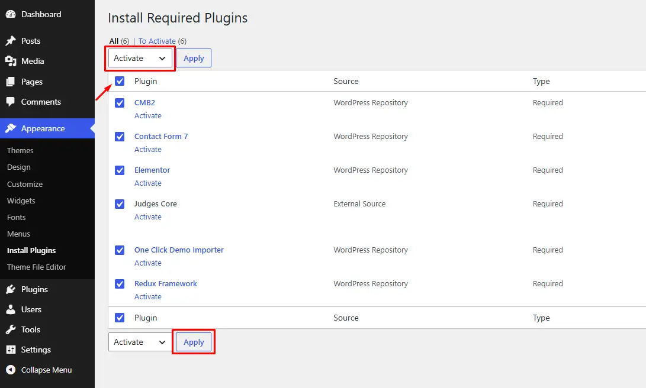Click the Collapse Menu arrow icon

coord(11,370)
